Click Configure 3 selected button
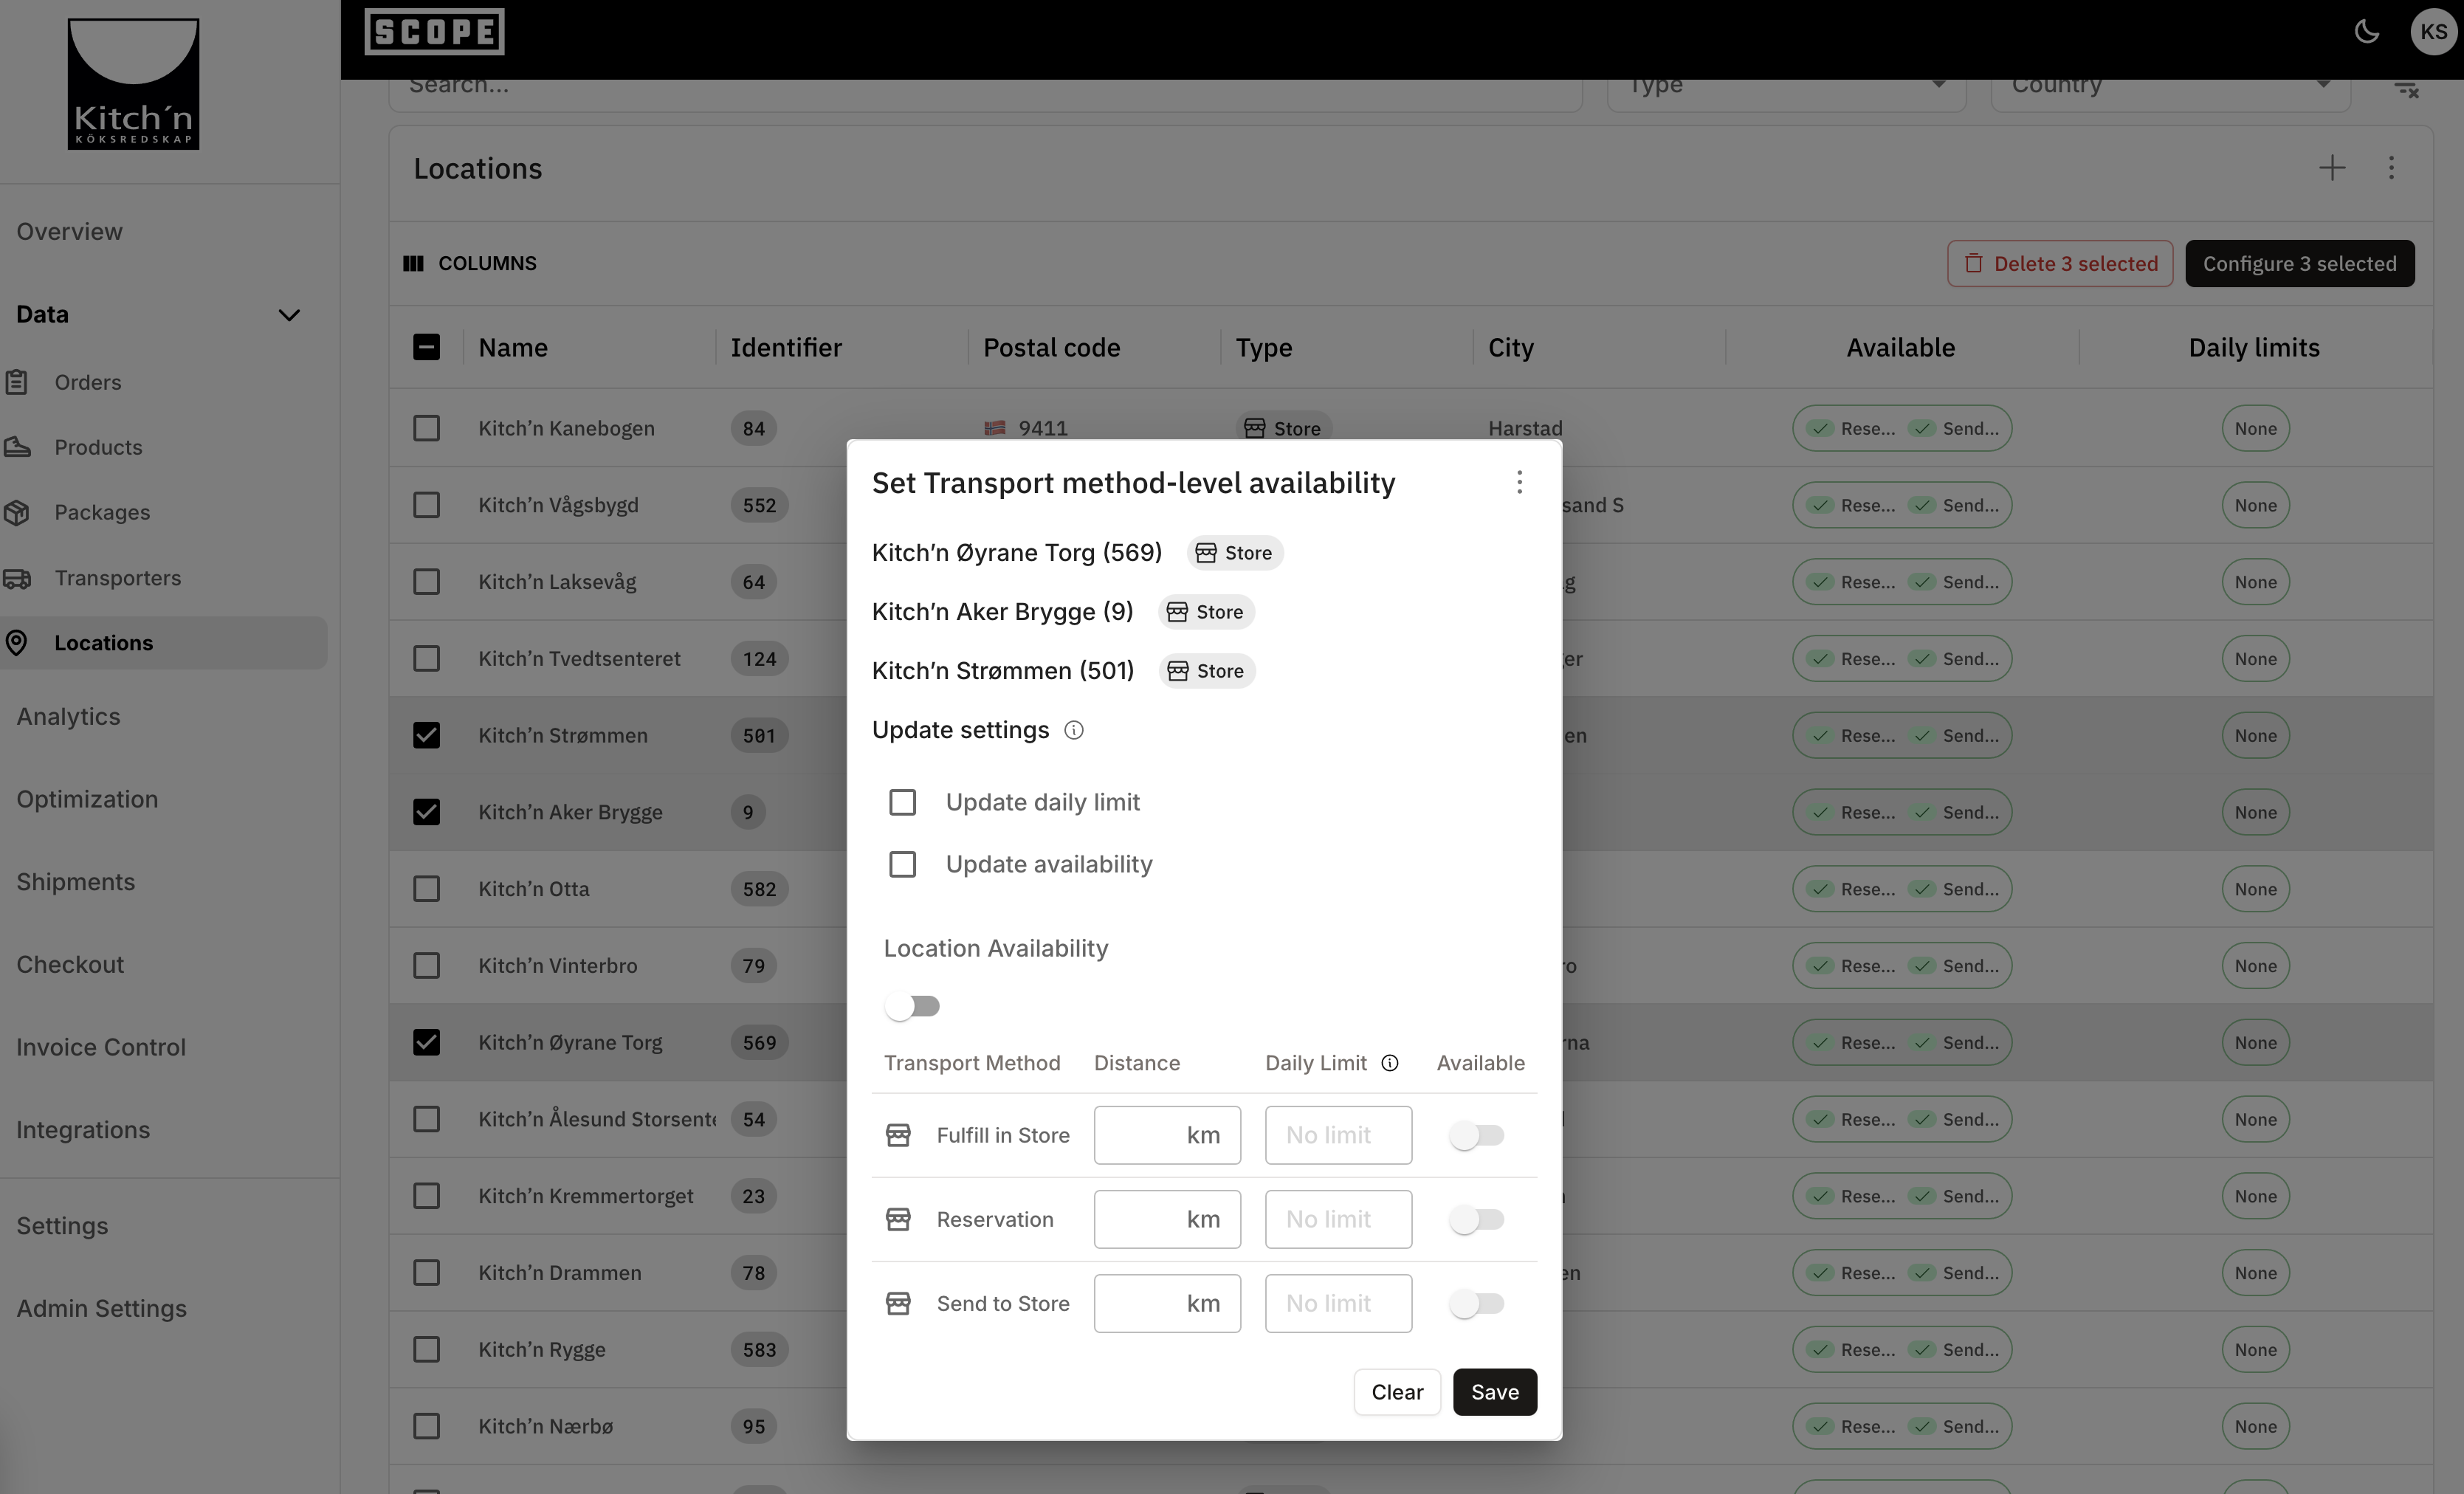The image size is (2464, 1494). (x=2299, y=263)
